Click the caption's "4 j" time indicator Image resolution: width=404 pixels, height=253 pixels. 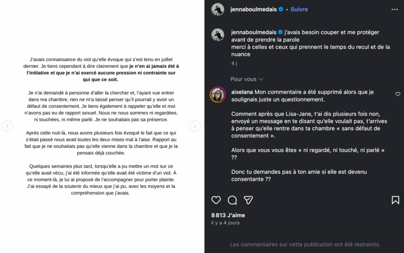(x=234, y=63)
